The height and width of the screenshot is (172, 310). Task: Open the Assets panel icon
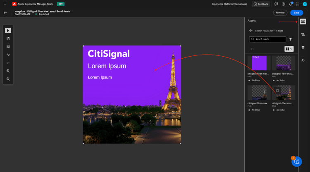[x=303, y=21]
